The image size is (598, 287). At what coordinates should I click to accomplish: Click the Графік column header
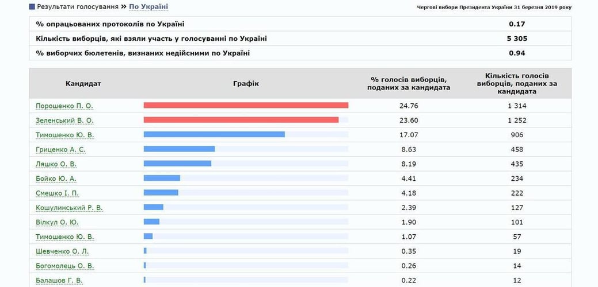coord(246,83)
